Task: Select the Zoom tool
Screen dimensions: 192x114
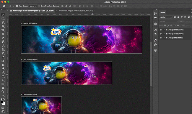Action: 3,92
